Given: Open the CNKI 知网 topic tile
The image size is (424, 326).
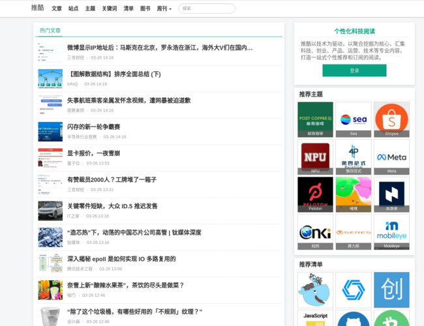Looking at the screenshot, I should [x=315, y=232].
